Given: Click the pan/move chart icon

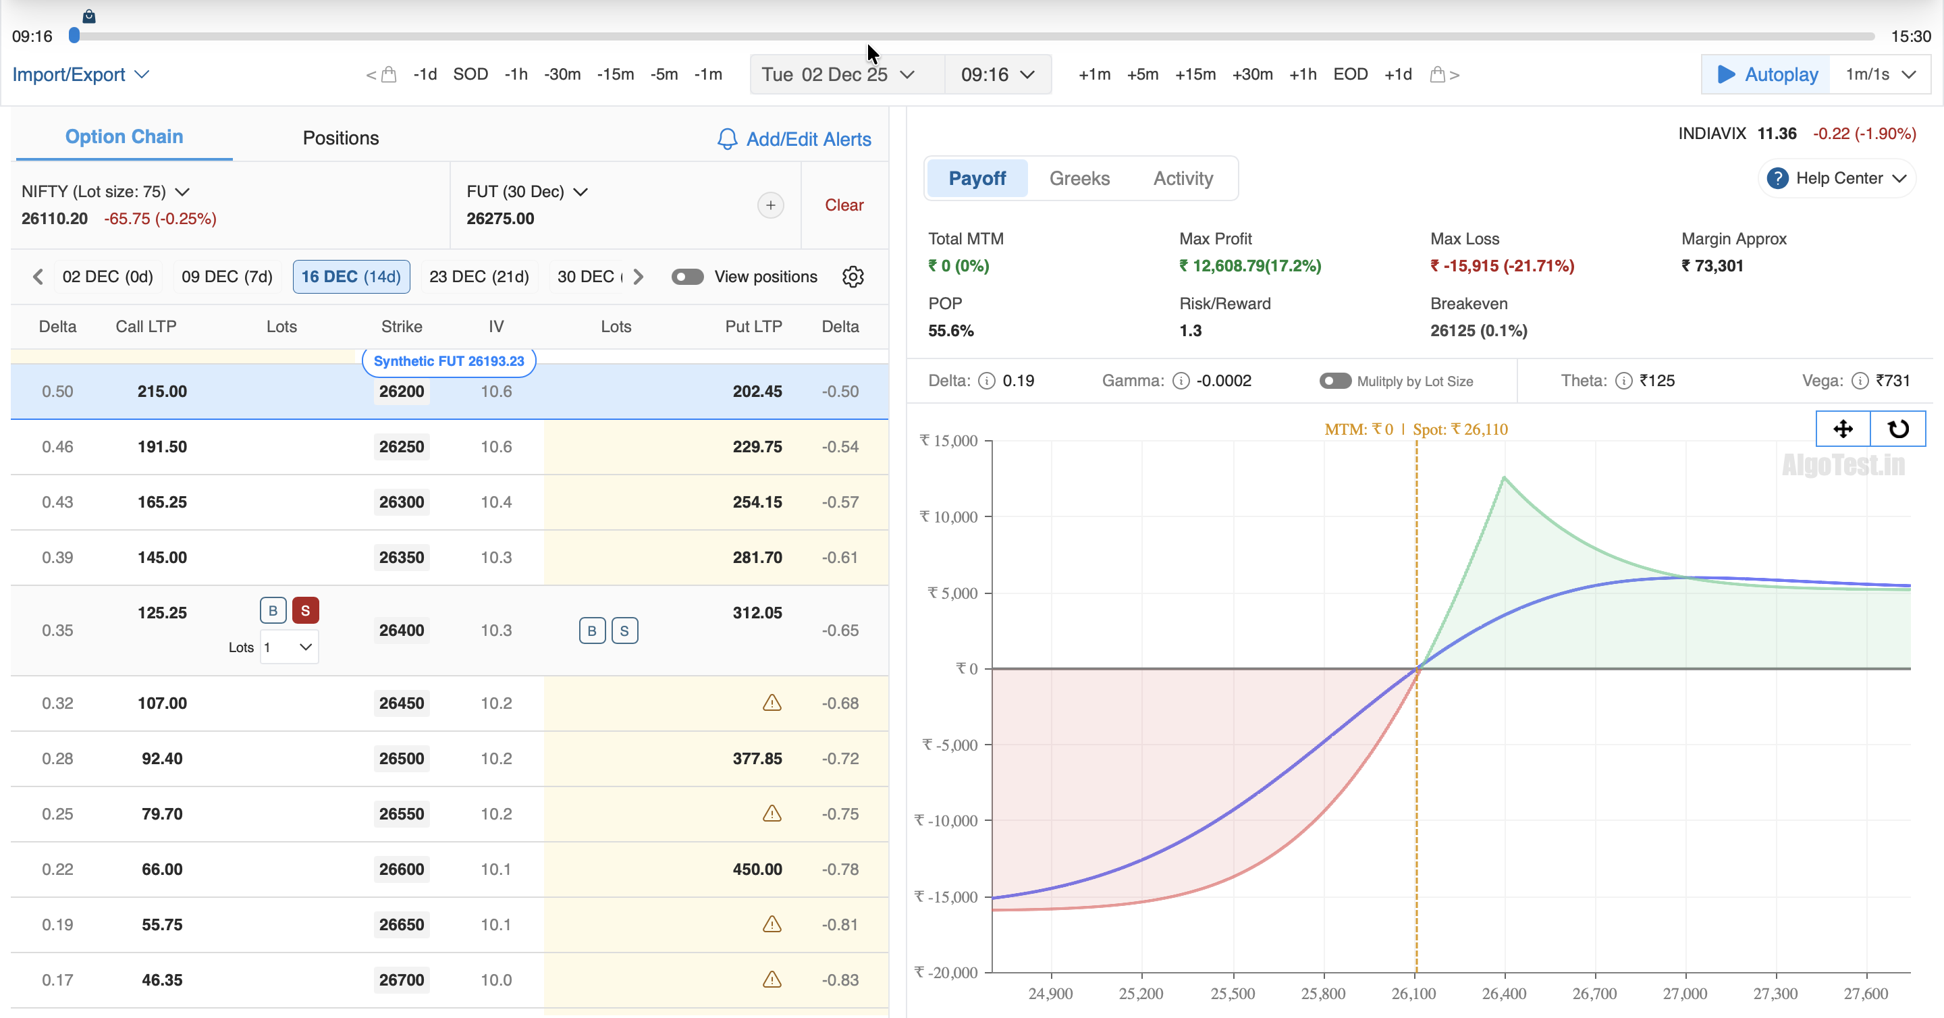Looking at the screenshot, I should (x=1843, y=429).
